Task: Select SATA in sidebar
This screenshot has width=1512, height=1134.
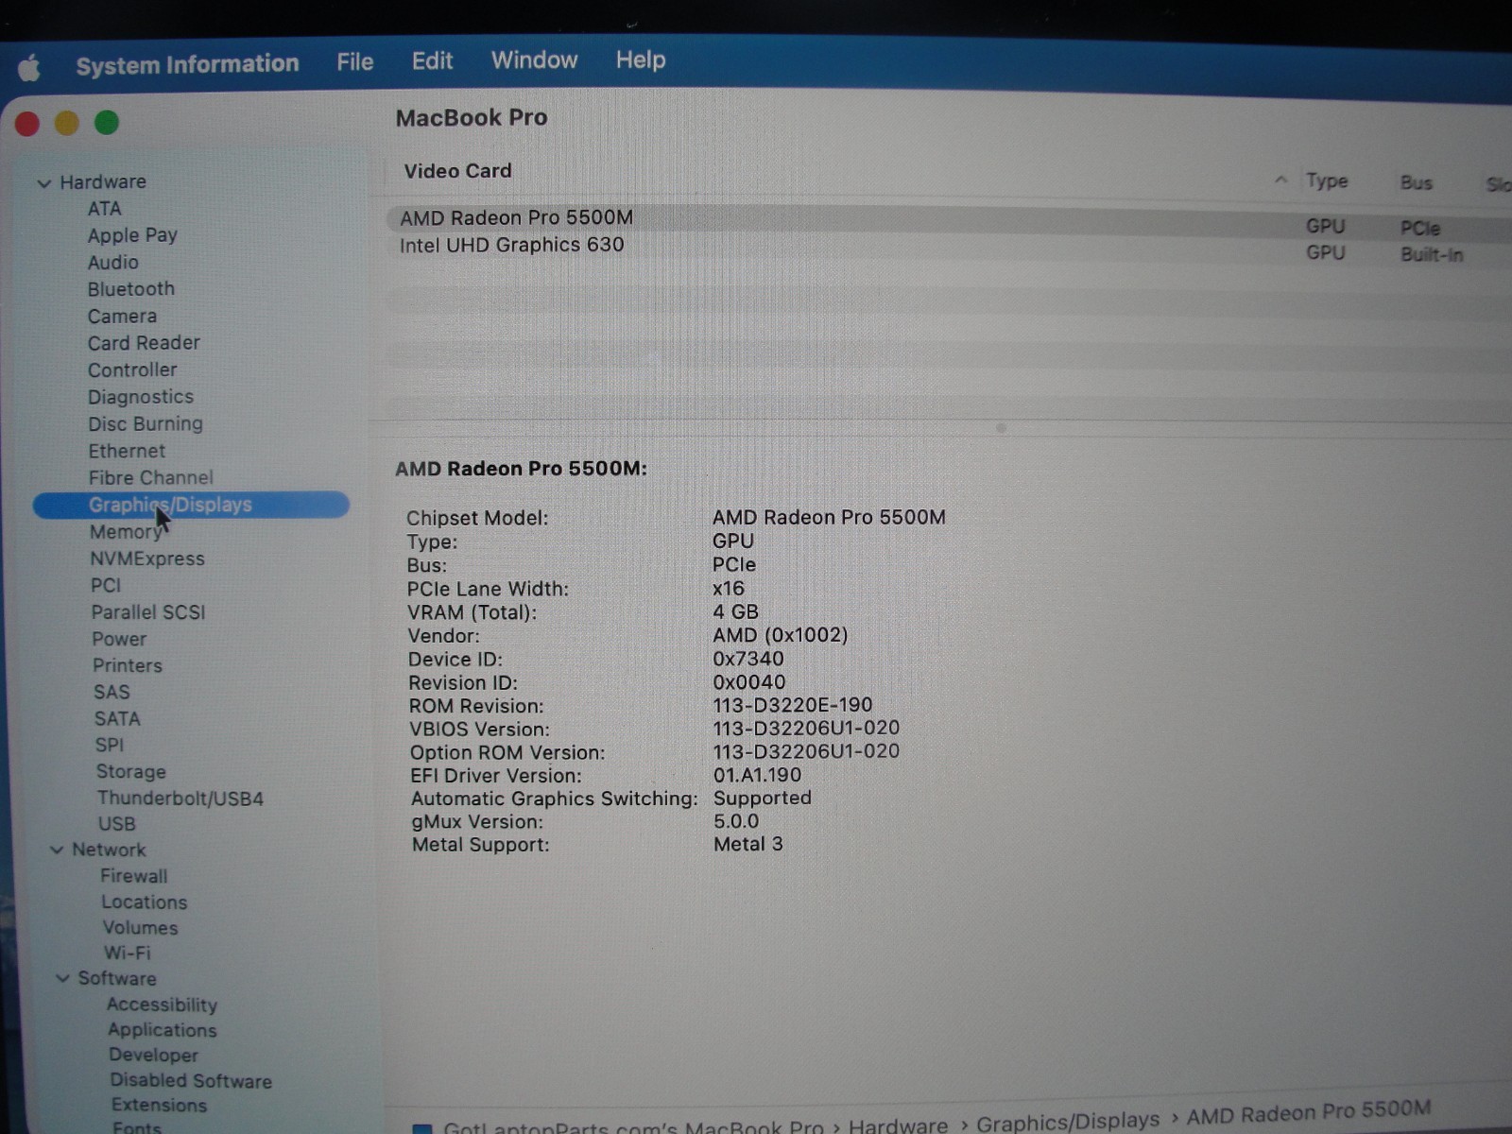Action: (x=117, y=719)
